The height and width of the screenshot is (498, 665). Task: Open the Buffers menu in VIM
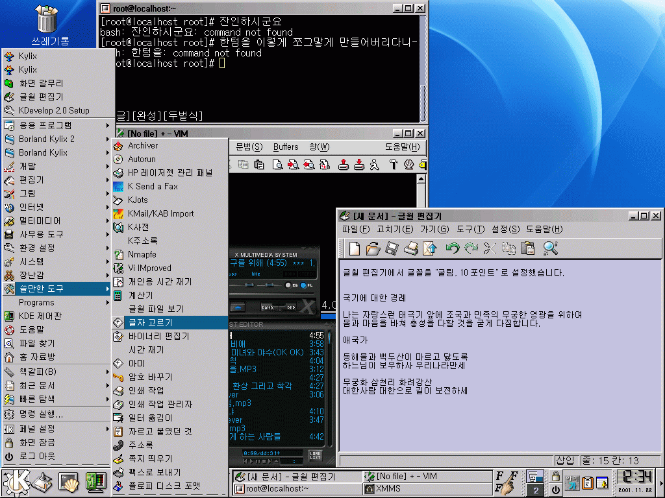(x=286, y=147)
